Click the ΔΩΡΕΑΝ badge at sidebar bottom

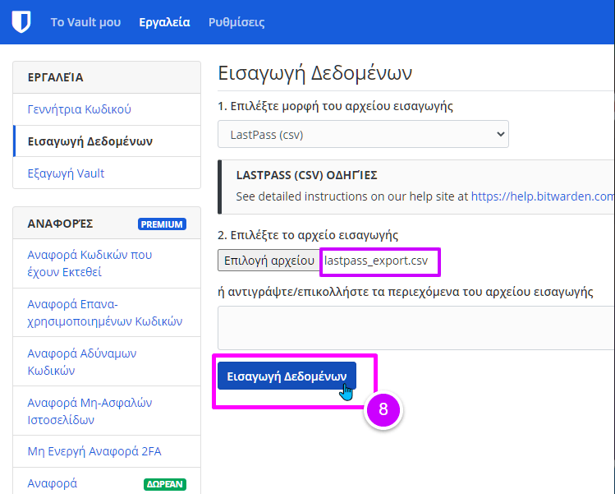tap(165, 484)
